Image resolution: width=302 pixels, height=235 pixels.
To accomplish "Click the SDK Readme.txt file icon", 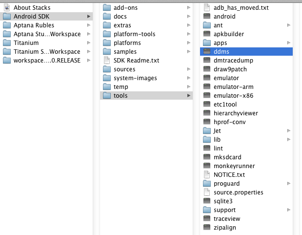I will point(107,61).
